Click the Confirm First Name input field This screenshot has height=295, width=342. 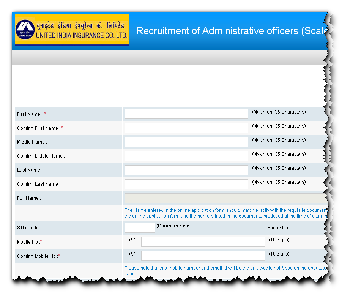tap(186, 128)
